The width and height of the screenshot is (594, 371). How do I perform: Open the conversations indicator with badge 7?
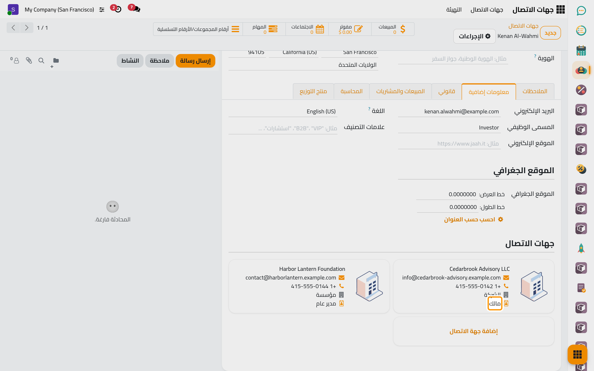pos(134,9)
